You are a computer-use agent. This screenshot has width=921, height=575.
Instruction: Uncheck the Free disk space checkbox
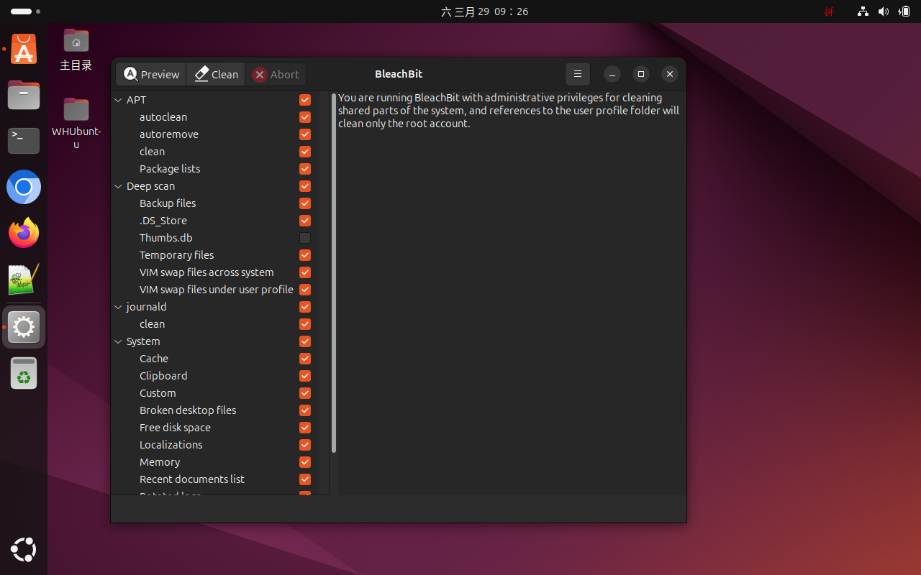point(305,428)
